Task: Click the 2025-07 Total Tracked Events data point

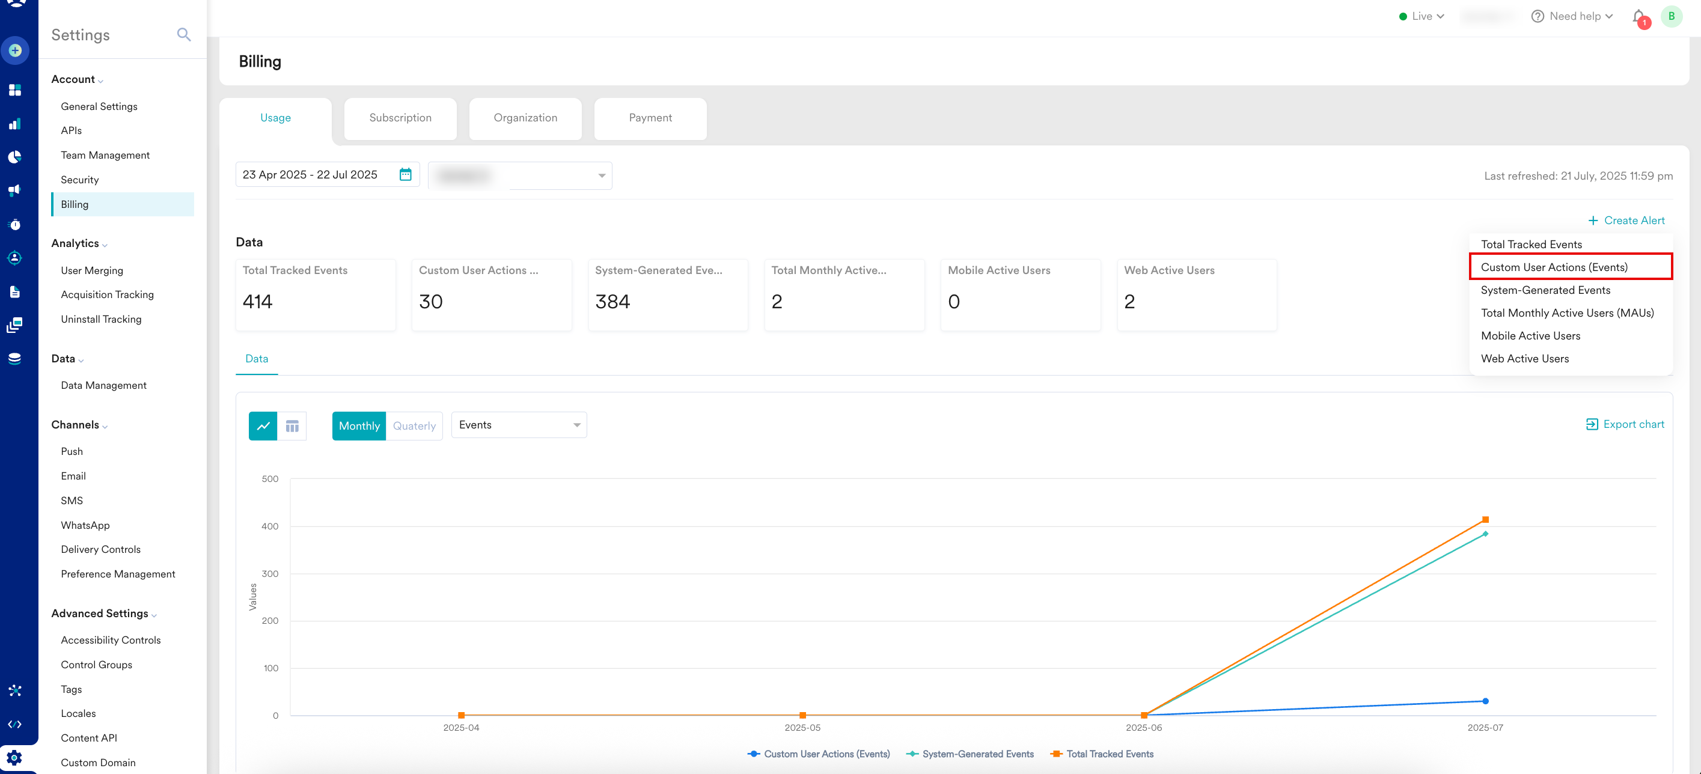Action: click(x=1485, y=520)
